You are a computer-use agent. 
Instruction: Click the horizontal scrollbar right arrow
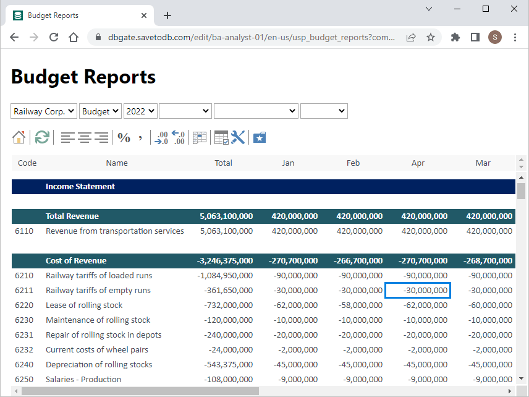coord(510,391)
